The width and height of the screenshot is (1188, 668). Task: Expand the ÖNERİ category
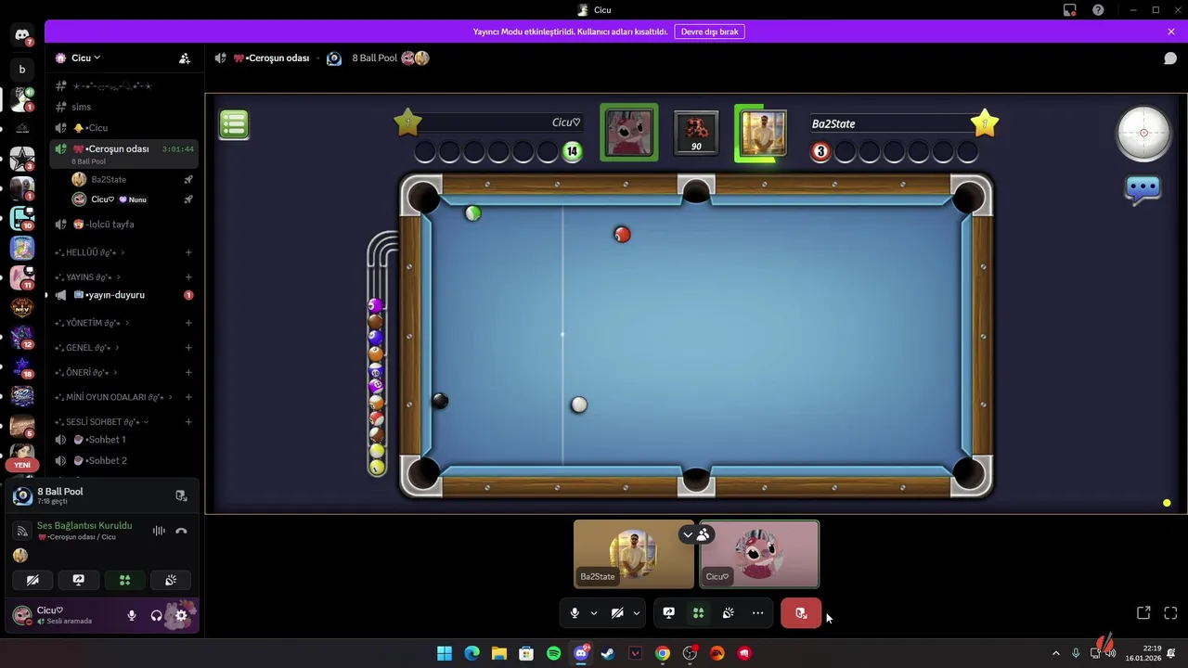coord(87,373)
